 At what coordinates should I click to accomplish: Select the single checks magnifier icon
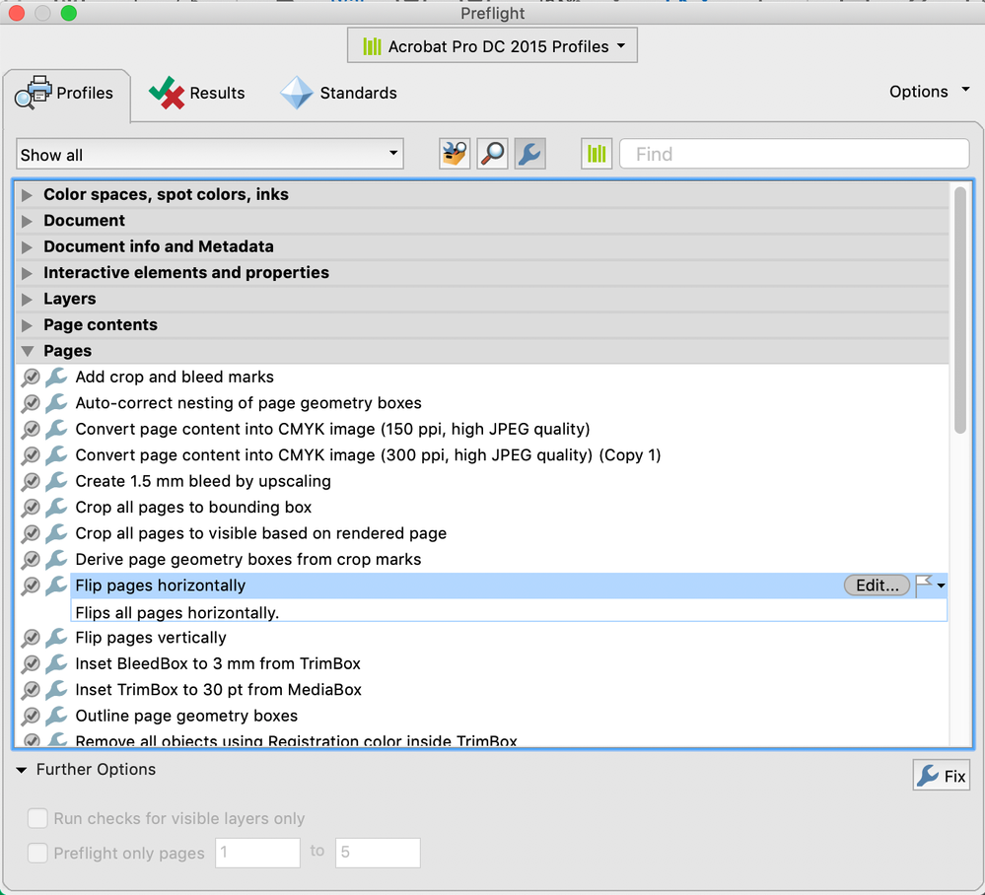493,154
